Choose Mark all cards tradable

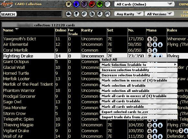(x=138, y=101)
